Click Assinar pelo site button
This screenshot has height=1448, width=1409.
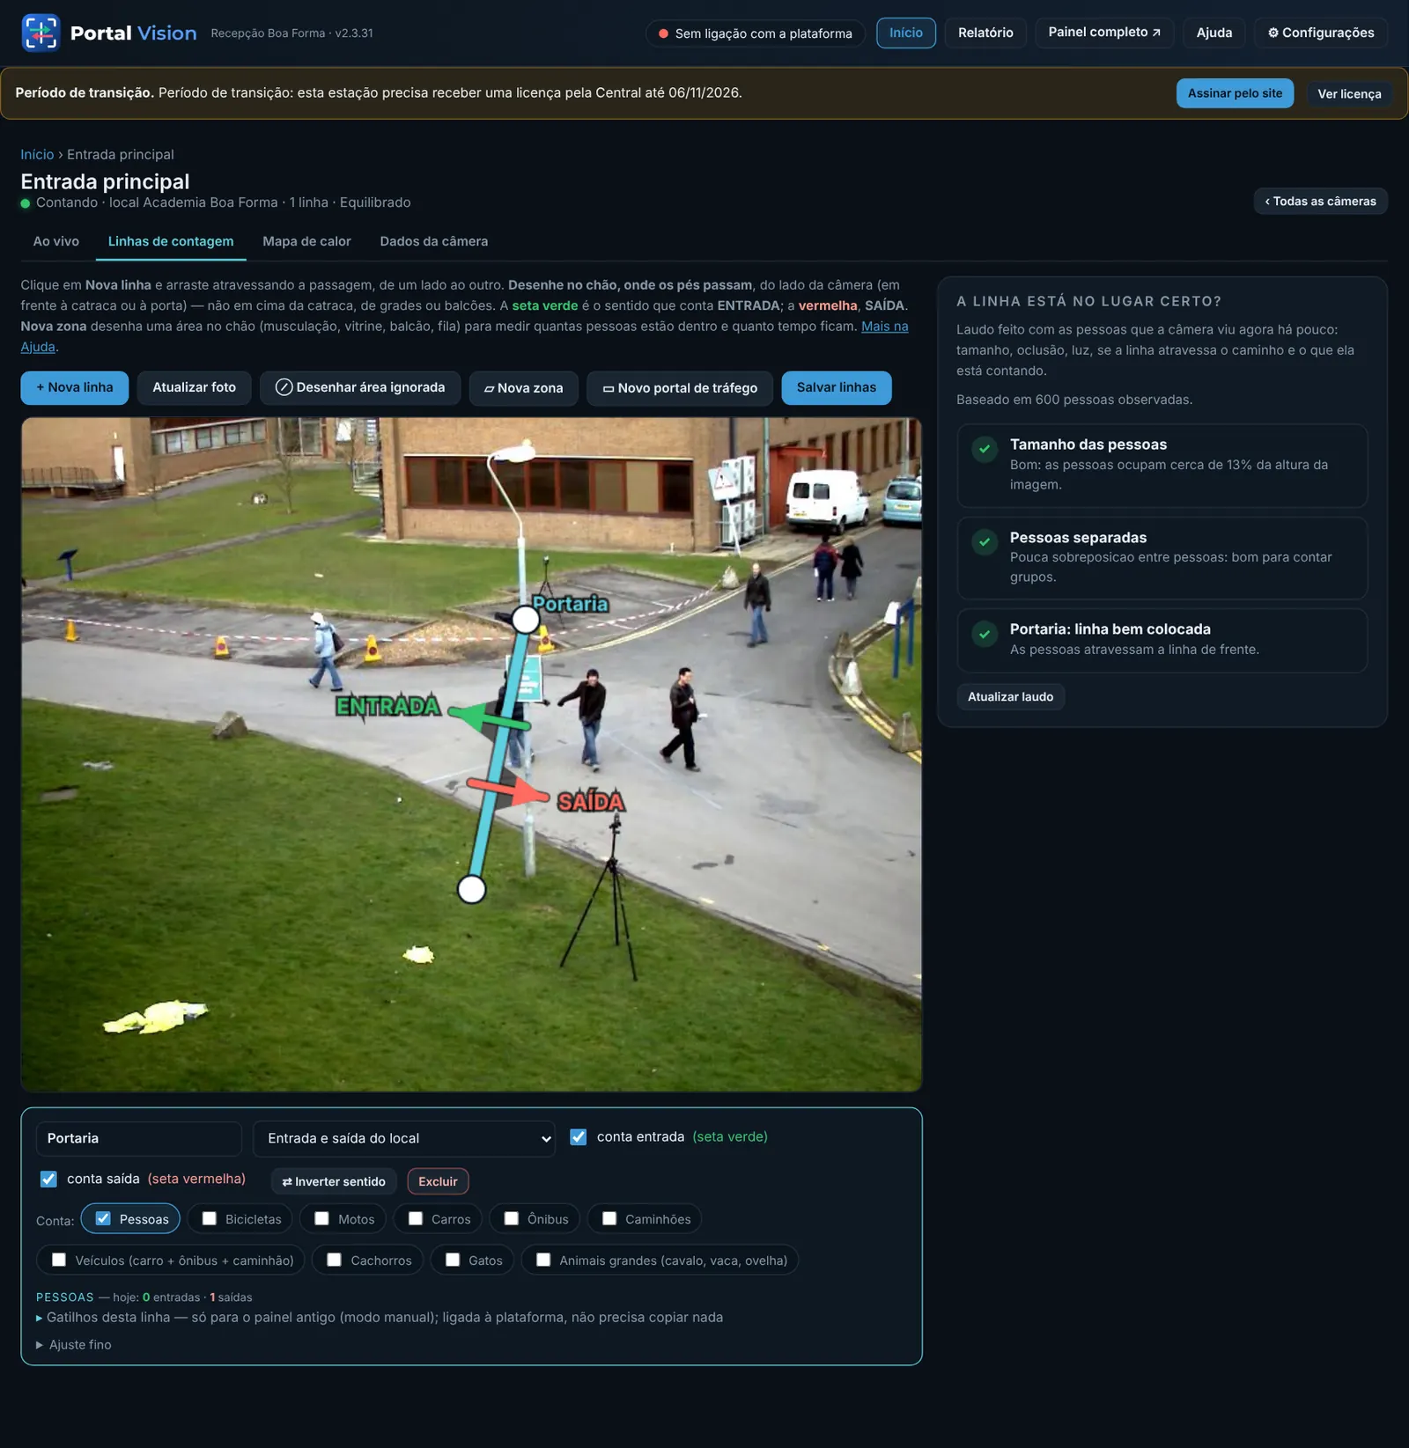coord(1235,93)
